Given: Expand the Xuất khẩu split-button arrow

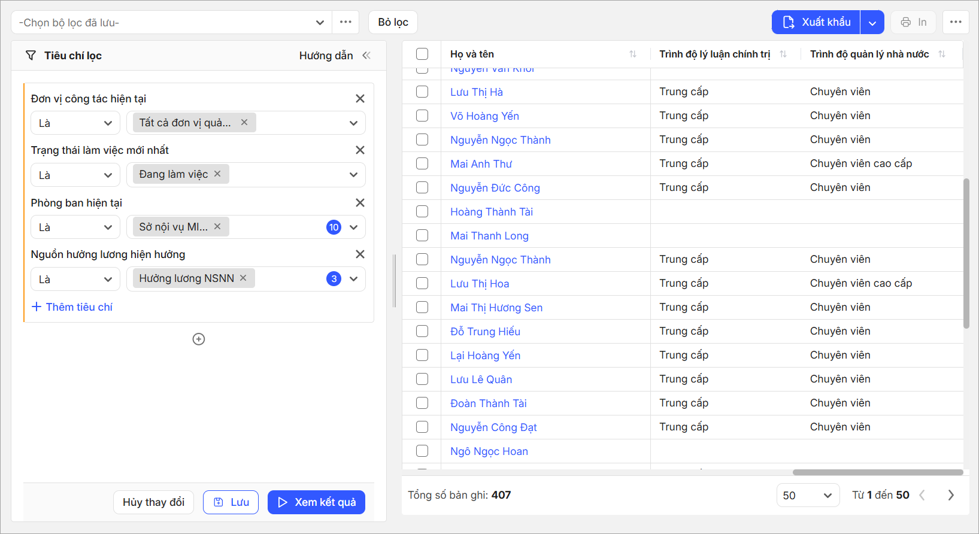Looking at the screenshot, I should [872, 23].
